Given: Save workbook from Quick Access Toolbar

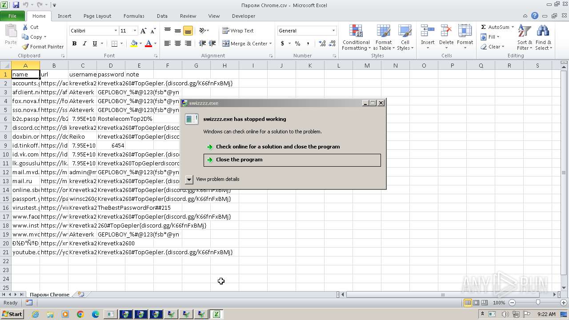Looking at the screenshot, I should click(x=16, y=5).
